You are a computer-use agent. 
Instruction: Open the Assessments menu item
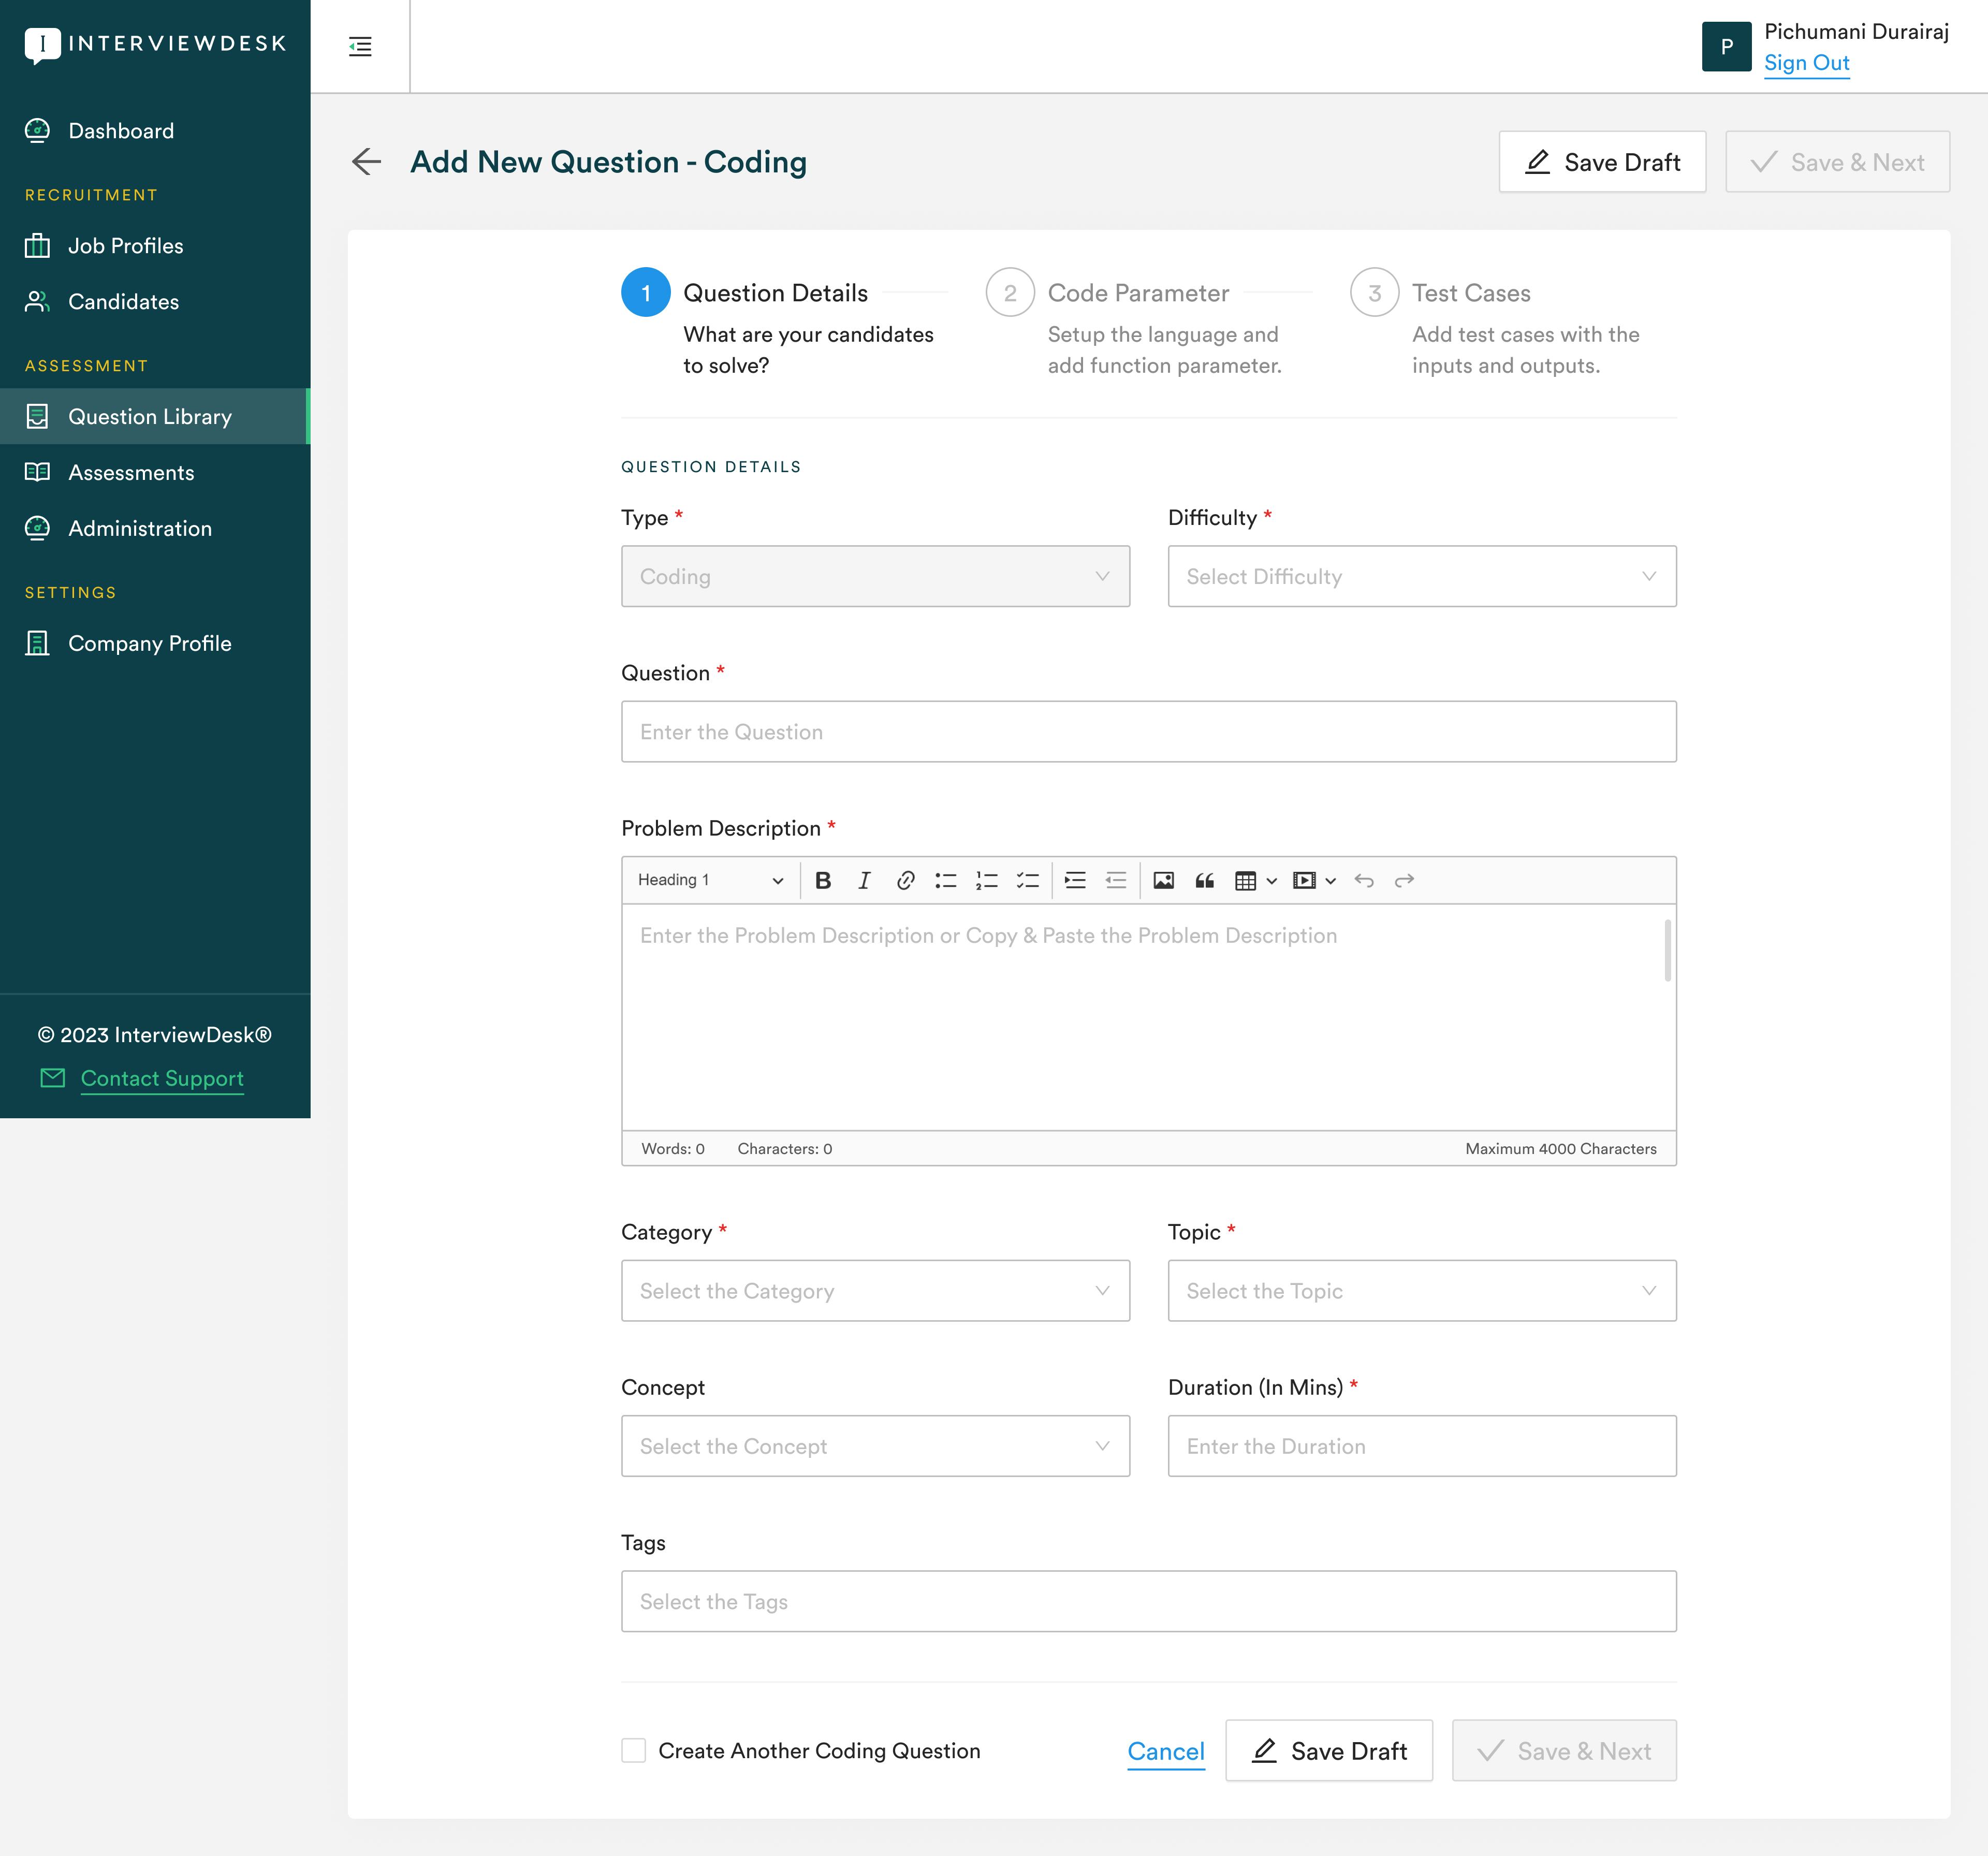(131, 472)
